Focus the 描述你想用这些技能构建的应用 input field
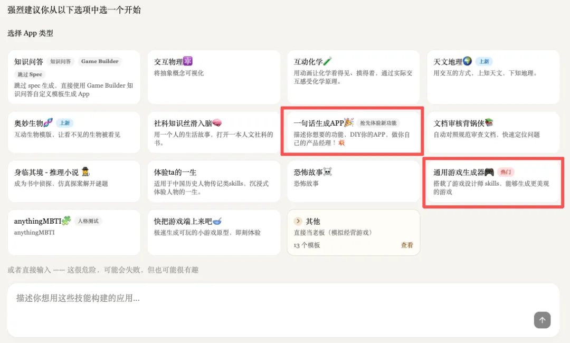 click(x=283, y=310)
